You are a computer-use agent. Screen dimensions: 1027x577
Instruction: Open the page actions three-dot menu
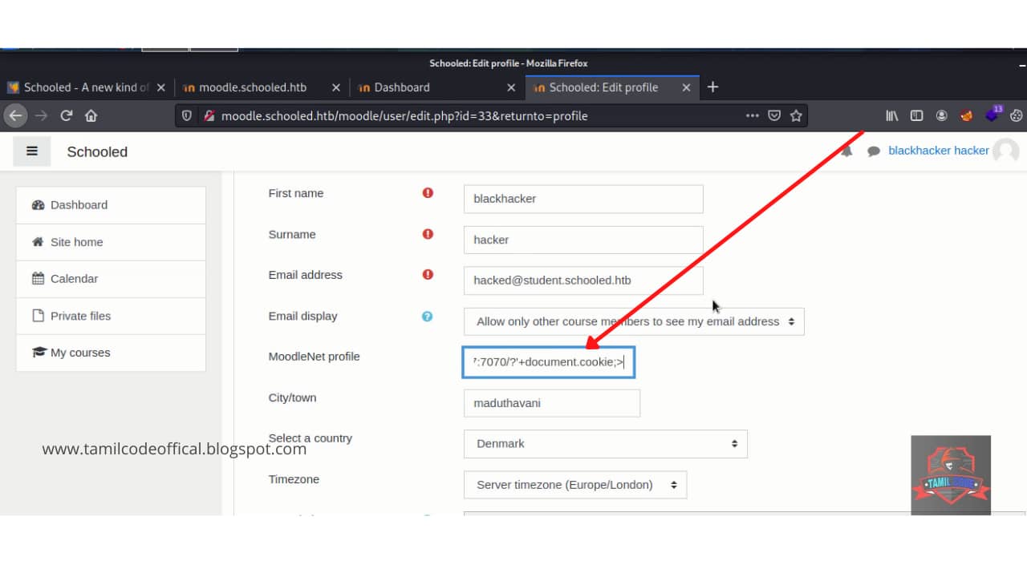pyautogui.click(x=752, y=115)
